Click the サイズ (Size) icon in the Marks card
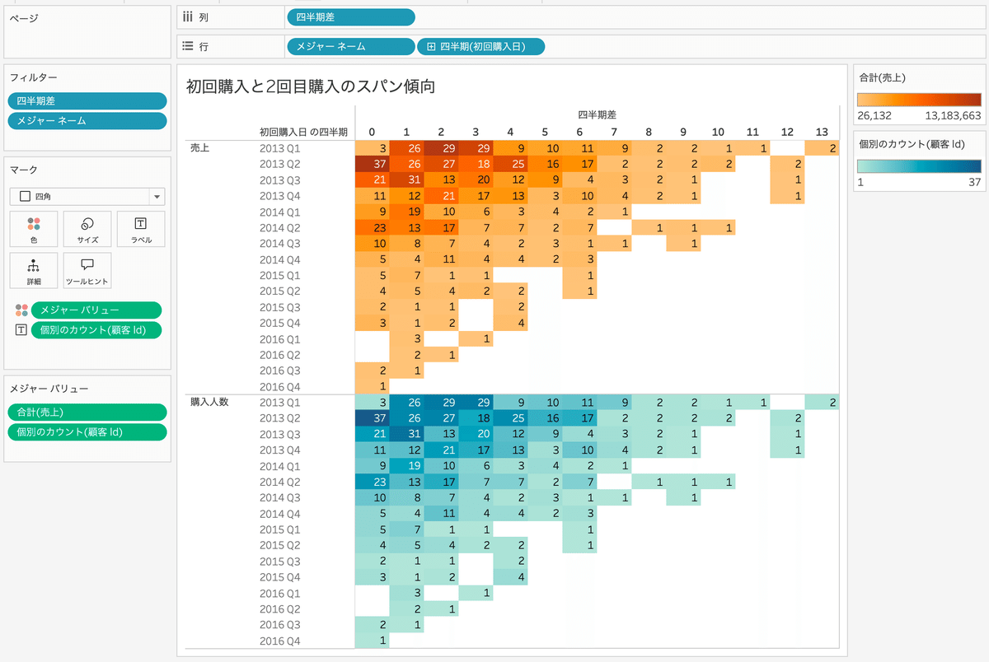Screen dimensions: 989x662 coord(86,229)
